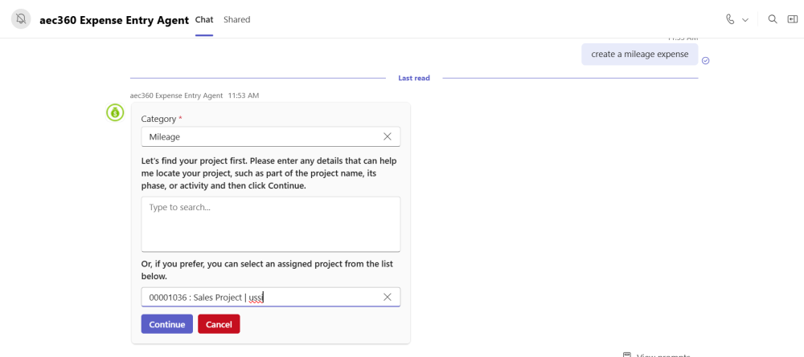Clear the Category Mileage selection
This screenshot has width=804, height=357.
pyautogui.click(x=388, y=136)
